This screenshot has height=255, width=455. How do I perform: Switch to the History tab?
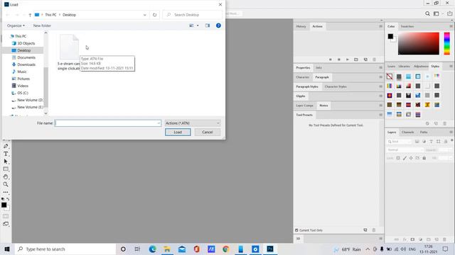(x=301, y=26)
